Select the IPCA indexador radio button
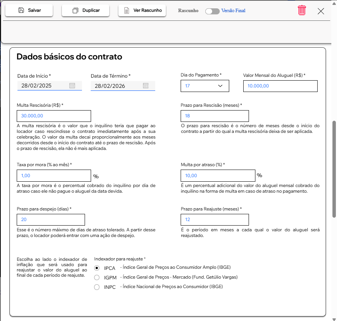Image resolution: width=337 pixels, height=321 pixels. coord(97,268)
